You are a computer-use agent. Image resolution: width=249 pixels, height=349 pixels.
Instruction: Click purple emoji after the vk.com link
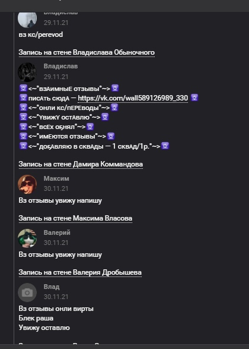[x=194, y=98]
